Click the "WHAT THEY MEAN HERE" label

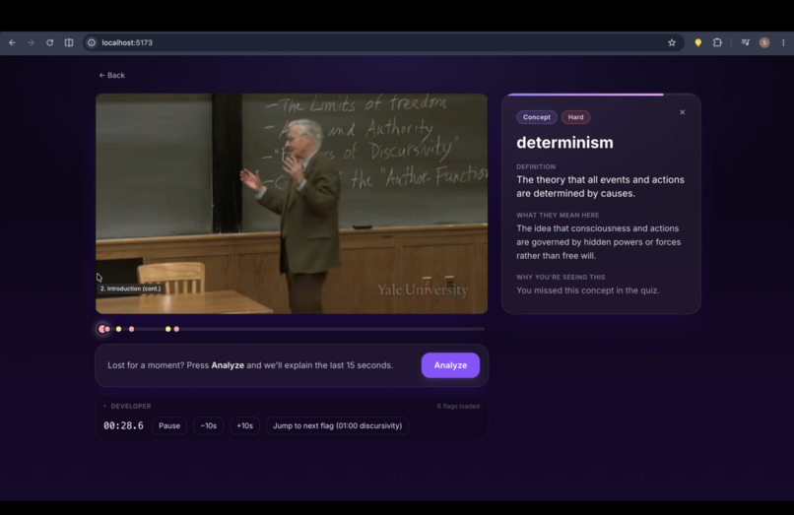[558, 216]
